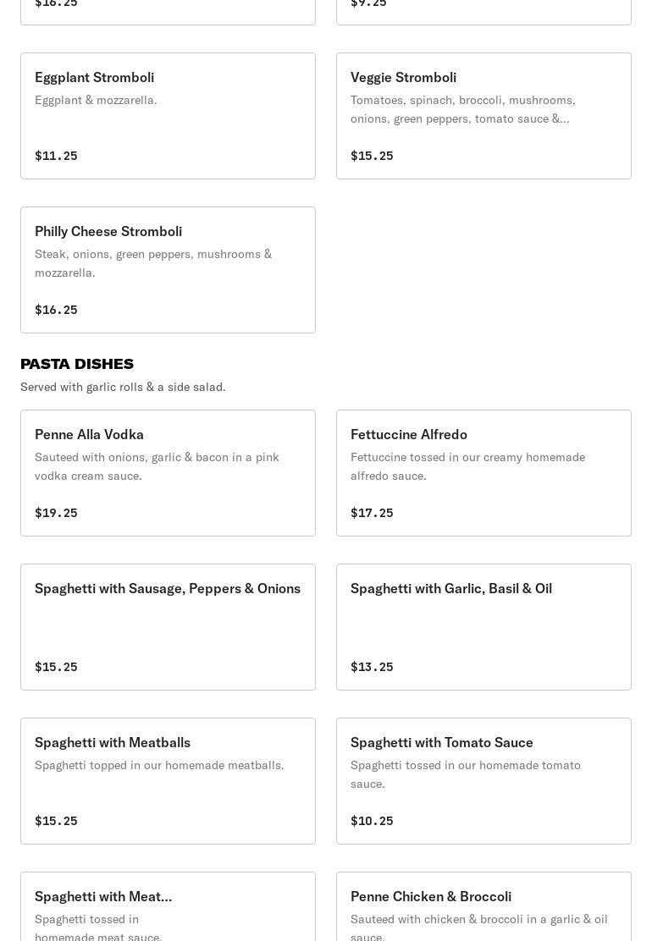Click the Penne Chicken & Broccoli title
This screenshot has width=652, height=941.
click(x=431, y=896)
